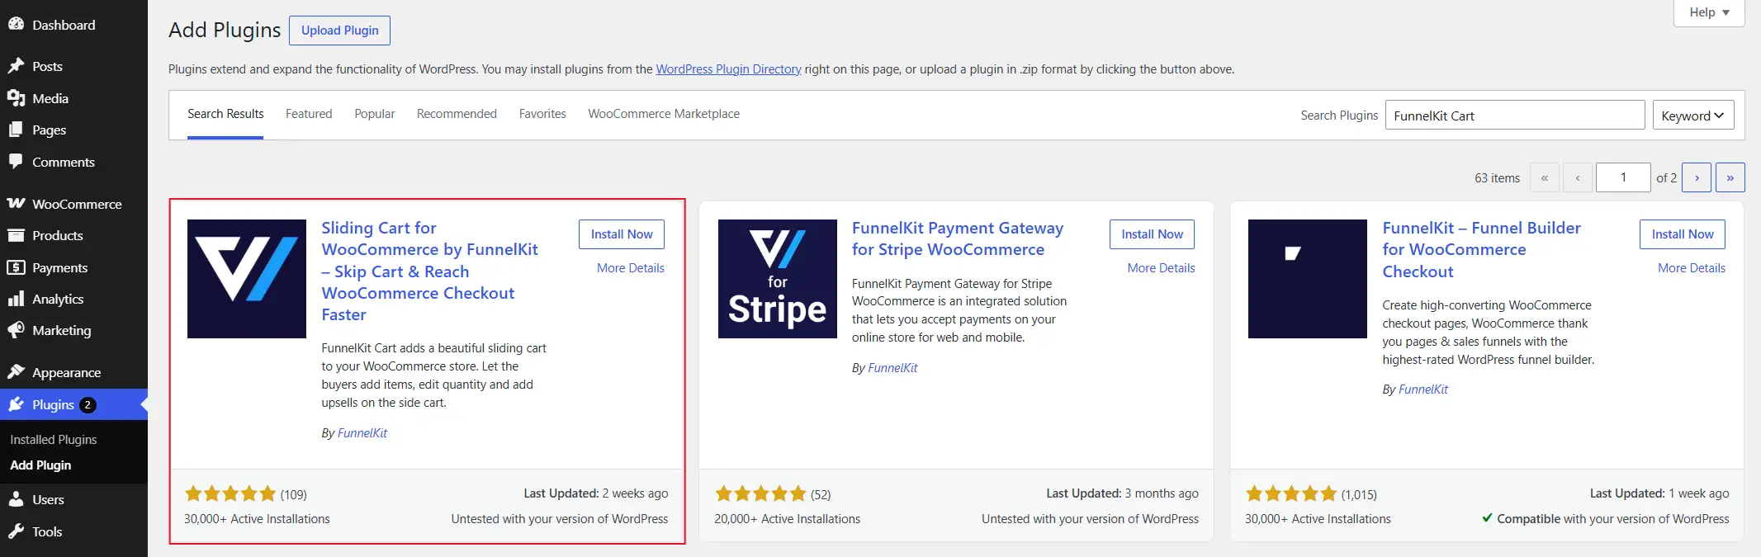Image resolution: width=1761 pixels, height=557 pixels.
Task: Click the '63 items' results count
Action: (x=1497, y=178)
